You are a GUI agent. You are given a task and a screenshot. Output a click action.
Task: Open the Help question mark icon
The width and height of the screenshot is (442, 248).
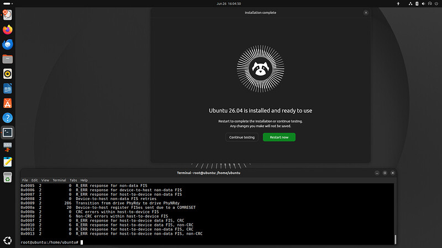[7, 118]
